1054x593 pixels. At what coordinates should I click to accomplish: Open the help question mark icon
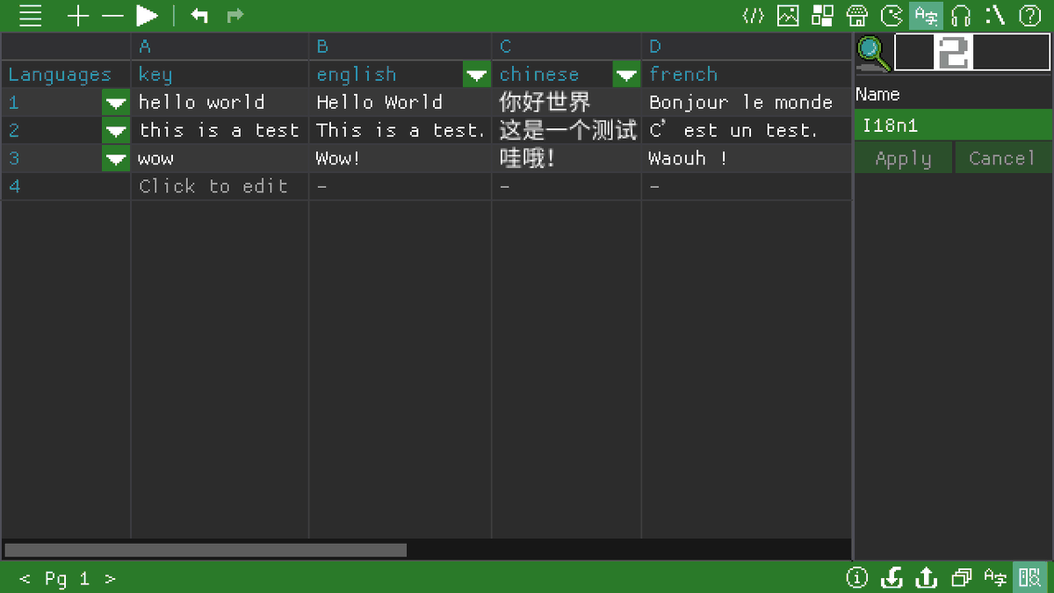pyautogui.click(x=1029, y=16)
